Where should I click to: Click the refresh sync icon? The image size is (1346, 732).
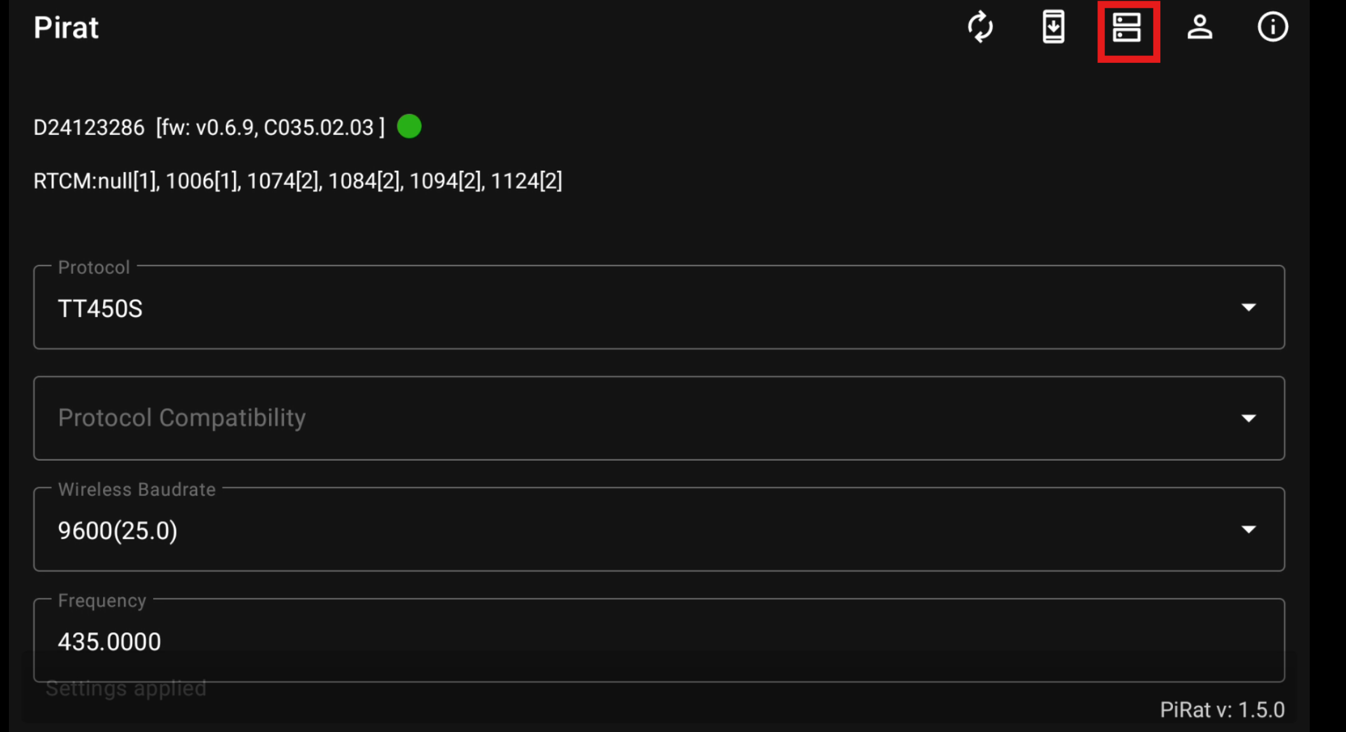[980, 27]
